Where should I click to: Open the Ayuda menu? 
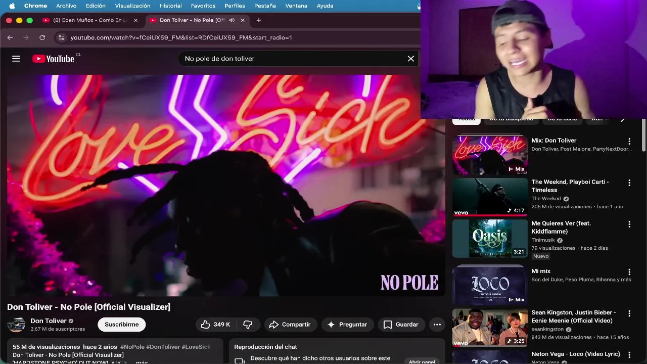pos(325,6)
